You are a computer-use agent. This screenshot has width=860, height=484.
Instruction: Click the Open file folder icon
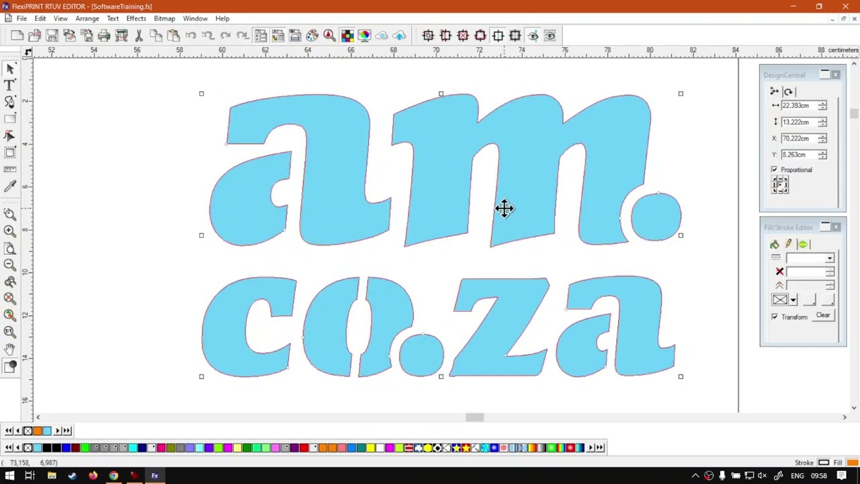[x=34, y=36]
